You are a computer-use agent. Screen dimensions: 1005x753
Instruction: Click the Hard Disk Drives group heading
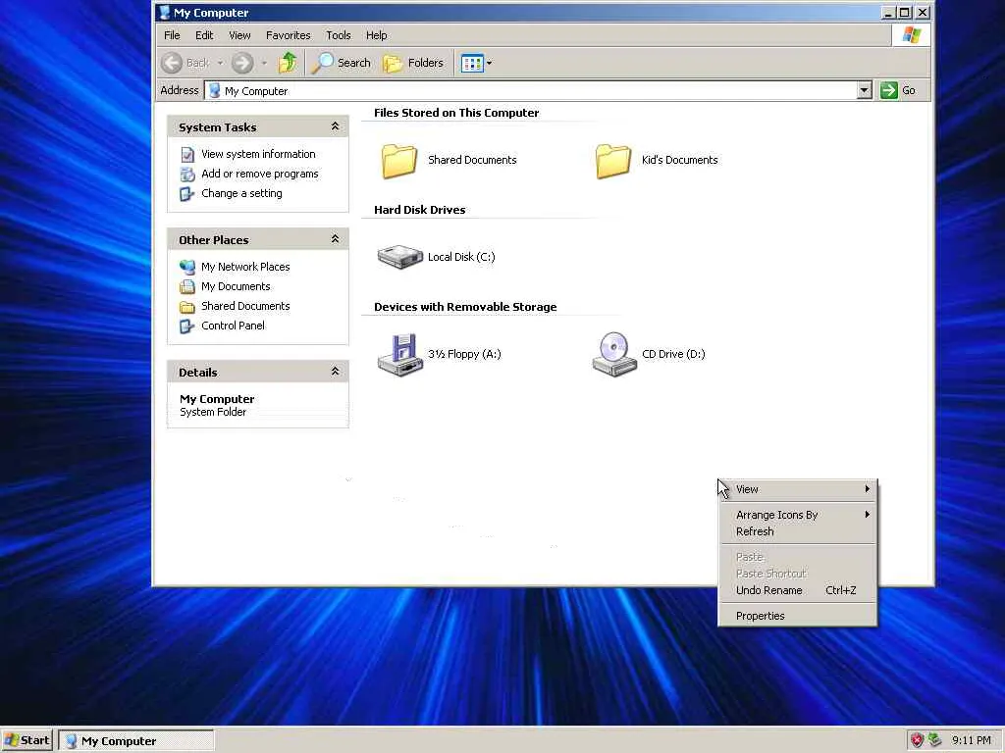pyautogui.click(x=420, y=210)
